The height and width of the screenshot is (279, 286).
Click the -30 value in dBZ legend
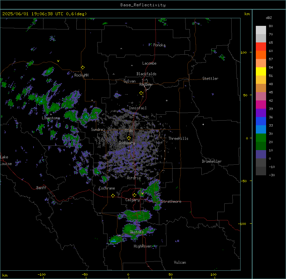coord(272,175)
